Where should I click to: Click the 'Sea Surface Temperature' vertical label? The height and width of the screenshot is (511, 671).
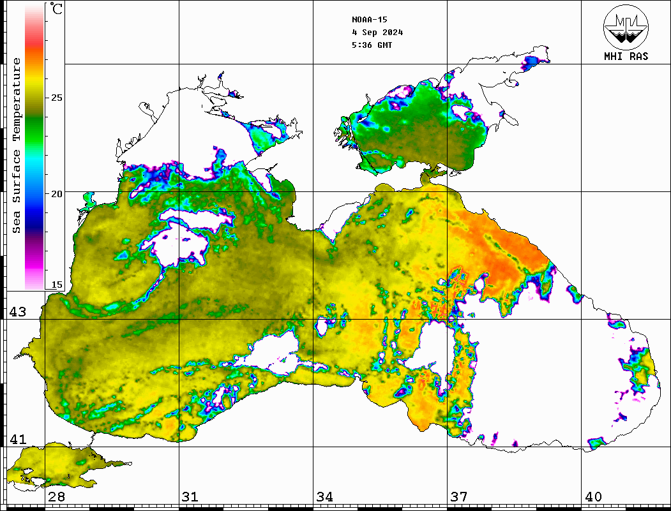(x=16, y=145)
